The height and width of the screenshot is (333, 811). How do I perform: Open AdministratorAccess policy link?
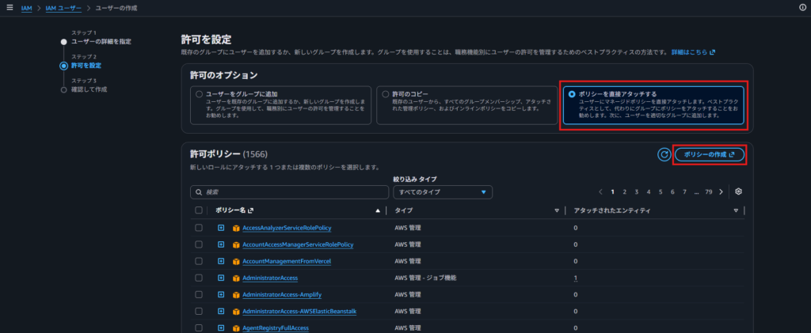[x=270, y=278]
